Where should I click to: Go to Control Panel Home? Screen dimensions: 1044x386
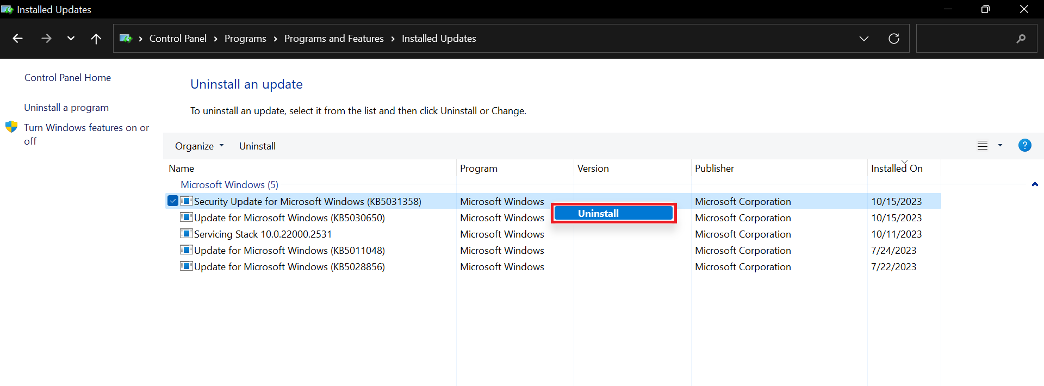(67, 78)
